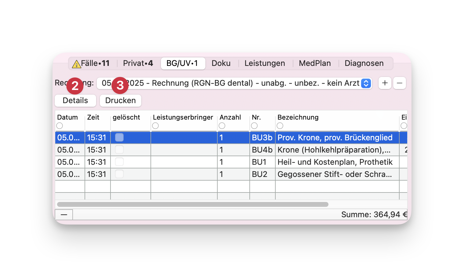Go to the Diagnosen tab
This screenshot has height=277, width=464.
[364, 63]
